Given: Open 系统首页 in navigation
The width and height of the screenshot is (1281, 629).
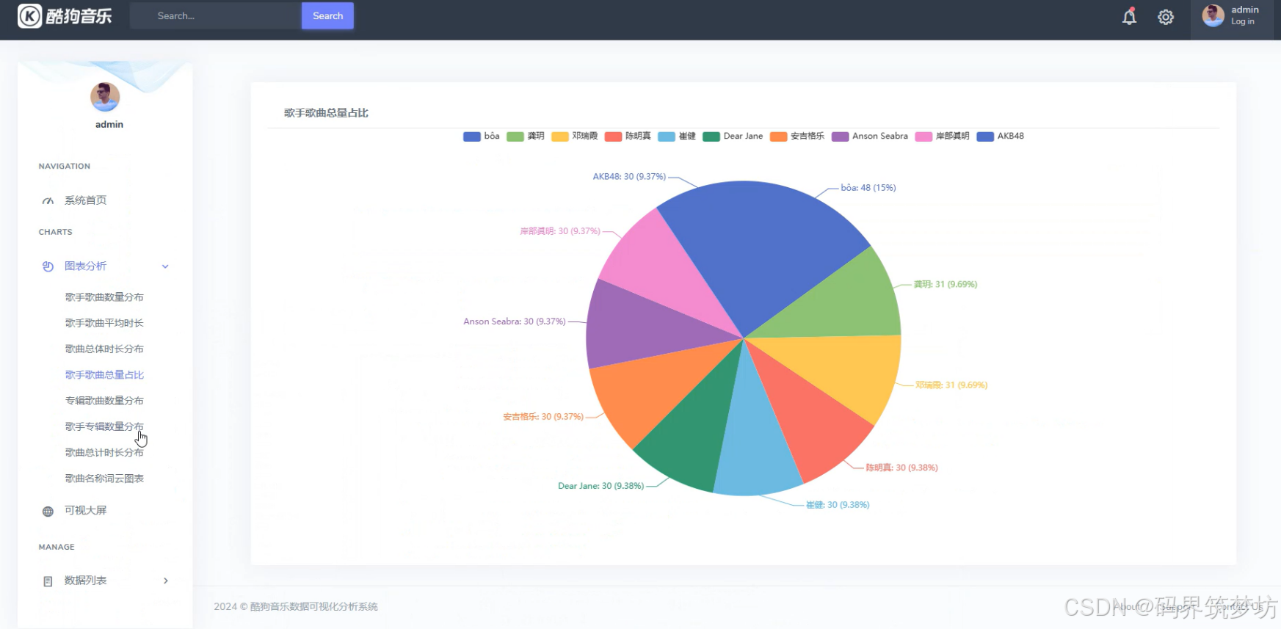Looking at the screenshot, I should point(85,200).
